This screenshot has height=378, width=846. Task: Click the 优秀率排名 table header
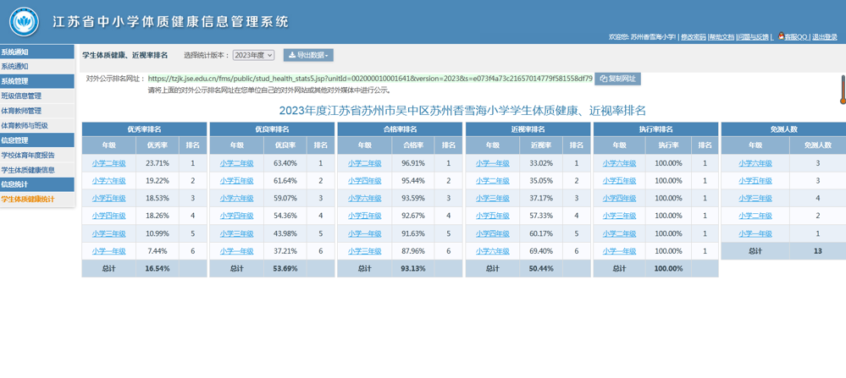pos(144,129)
